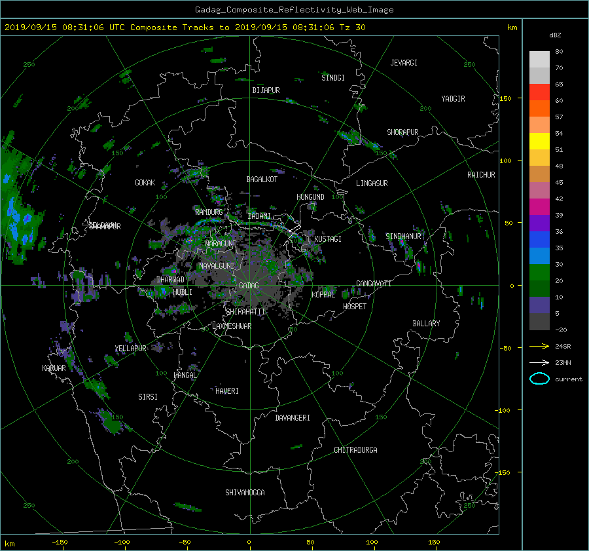Viewport: 589px width, 551px height.
Task: Click the 80 value on the dBZ scale
Action: tap(559, 52)
